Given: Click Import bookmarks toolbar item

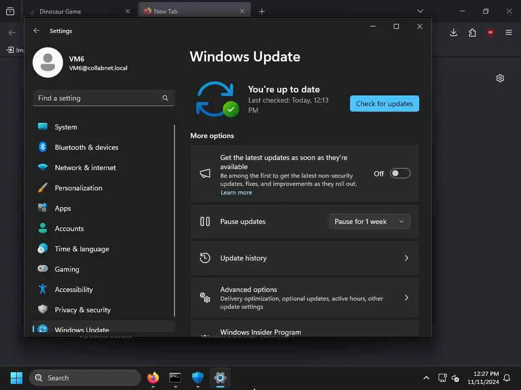Looking at the screenshot, I should pos(15,50).
